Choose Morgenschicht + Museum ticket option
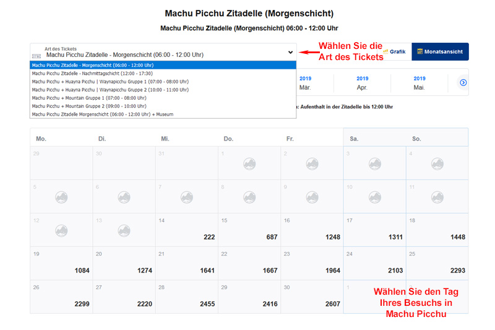The image size is (495, 330). 163,115
